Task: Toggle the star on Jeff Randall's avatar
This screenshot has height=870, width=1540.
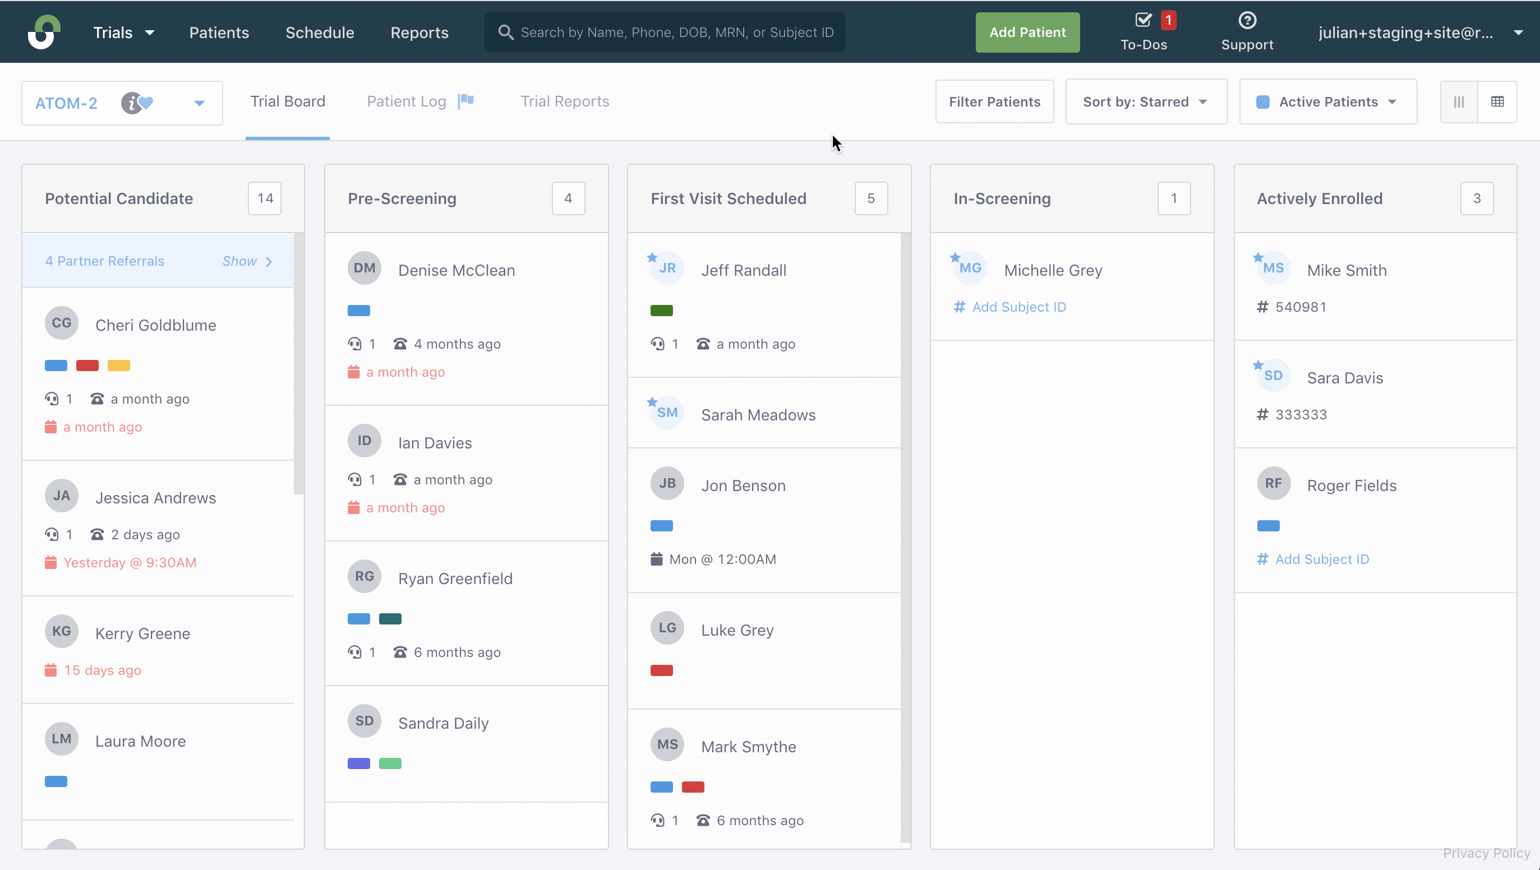Action: [652, 257]
